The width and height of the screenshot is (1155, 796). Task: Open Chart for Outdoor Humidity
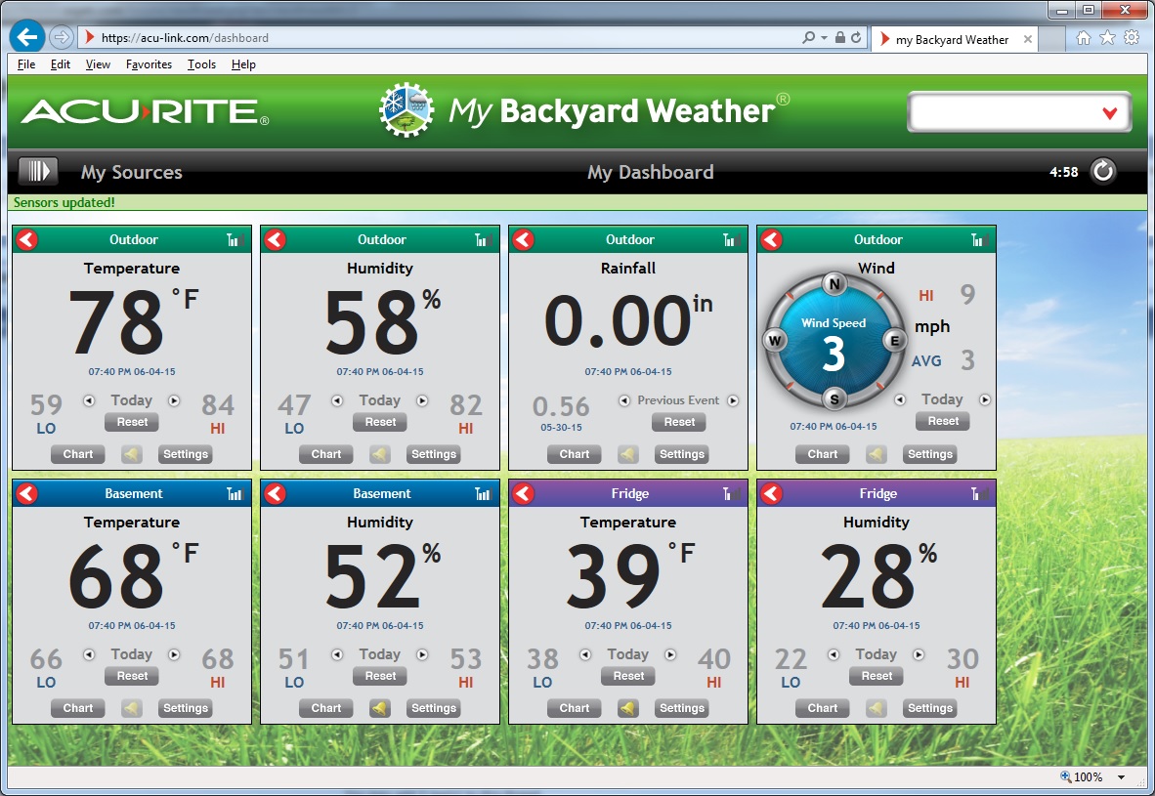[325, 454]
